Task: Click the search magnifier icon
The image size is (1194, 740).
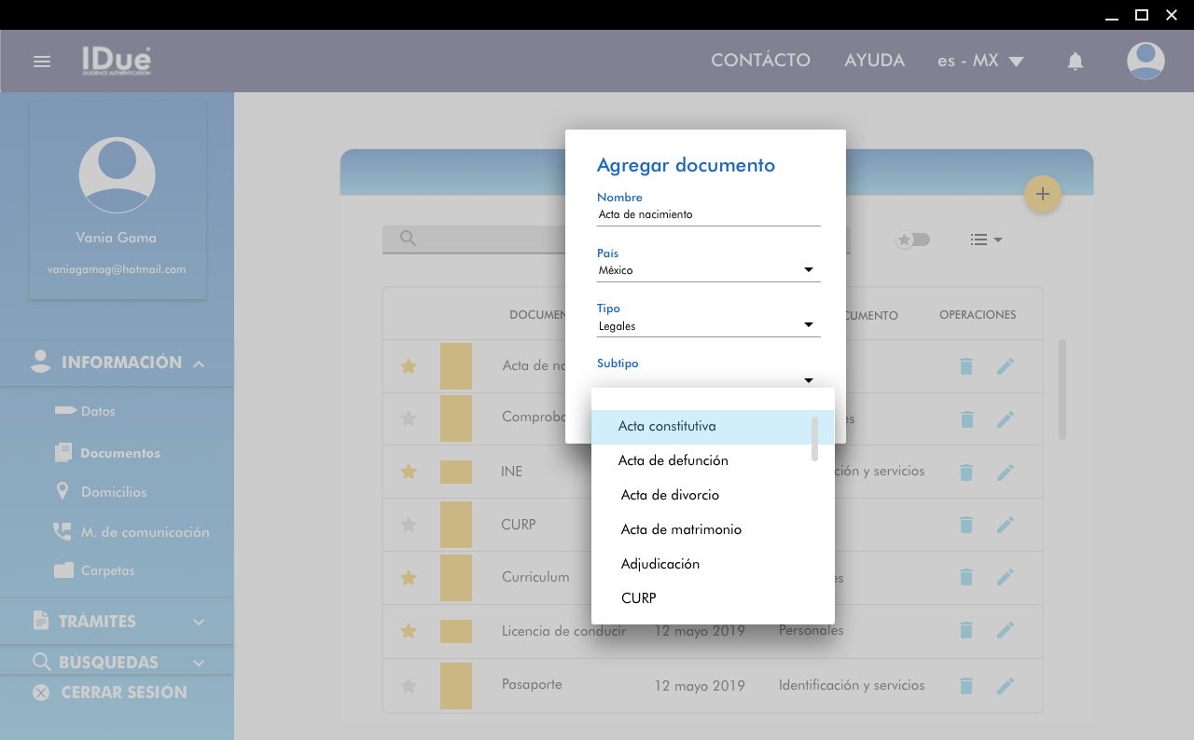Action: tap(408, 239)
